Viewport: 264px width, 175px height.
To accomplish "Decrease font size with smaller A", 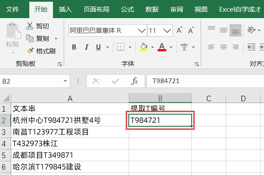I will (191, 30).
